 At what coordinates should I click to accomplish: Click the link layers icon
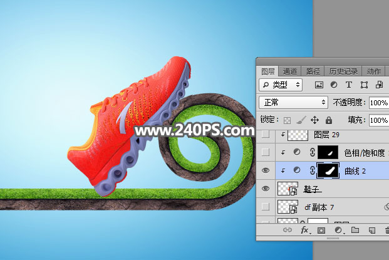coord(287,230)
